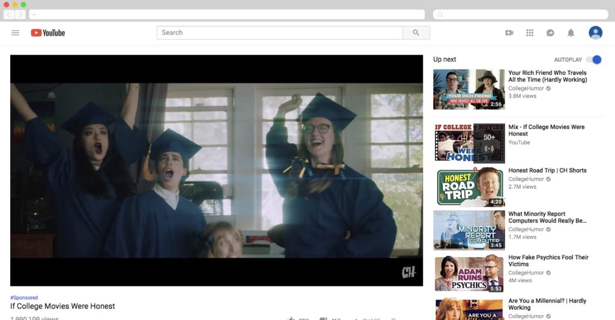615x320 pixels.
Task: Open the Honest Road Trip thumbnail
Action: click(469, 187)
